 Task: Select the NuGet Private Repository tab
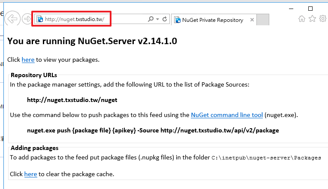(214, 20)
